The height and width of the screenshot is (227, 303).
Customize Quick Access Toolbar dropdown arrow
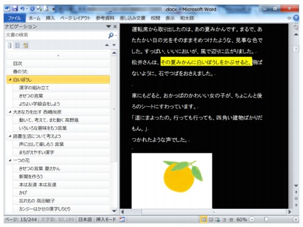53,9
